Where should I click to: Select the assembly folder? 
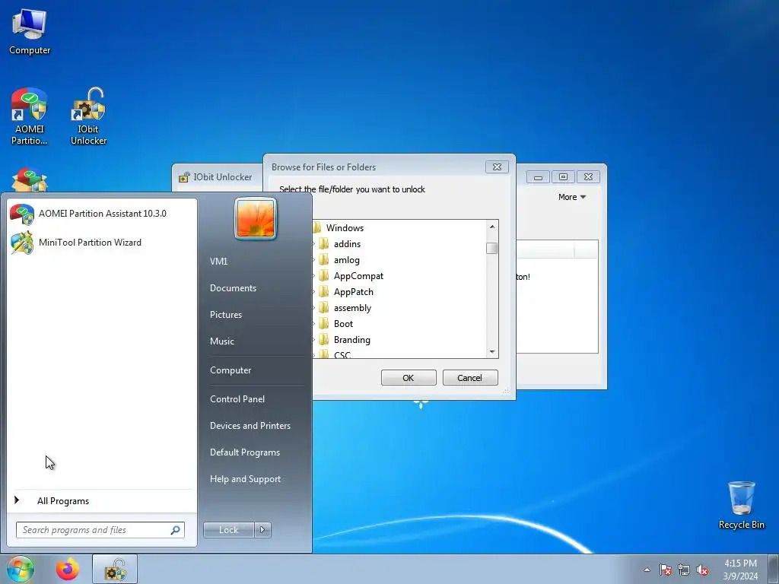click(x=352, y=308)
